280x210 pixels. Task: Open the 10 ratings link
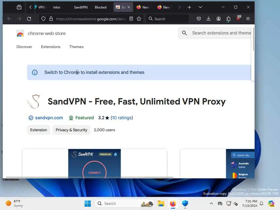point(122,118)
